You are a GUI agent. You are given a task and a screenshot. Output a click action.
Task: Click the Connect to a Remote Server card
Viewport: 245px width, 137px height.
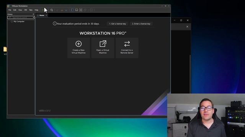[x=127, y=48]
